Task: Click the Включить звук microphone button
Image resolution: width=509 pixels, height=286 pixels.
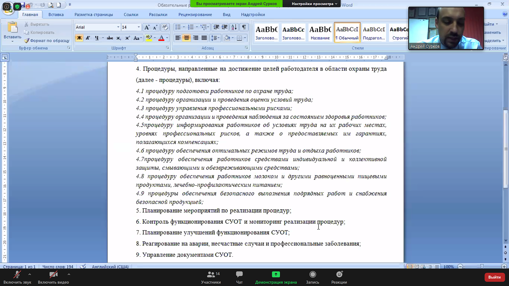Action: (x=17, y=278)
